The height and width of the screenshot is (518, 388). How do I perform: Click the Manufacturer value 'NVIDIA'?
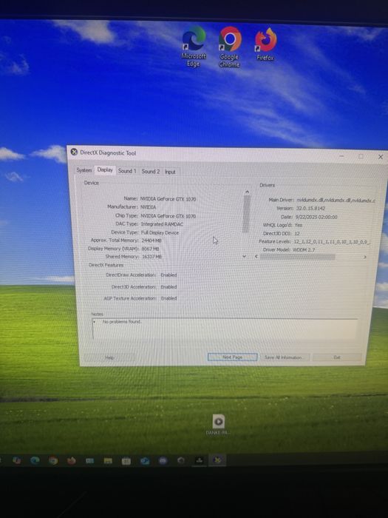(148, 207)
